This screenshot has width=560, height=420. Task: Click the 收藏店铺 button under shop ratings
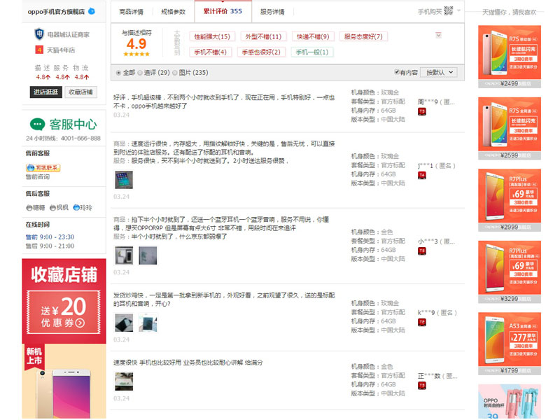tap(80, 92)
